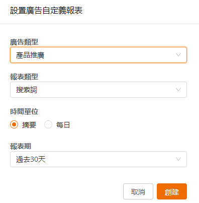
Task: Click the selected value 產品推廣 text
Action: (x=30, y=55)
